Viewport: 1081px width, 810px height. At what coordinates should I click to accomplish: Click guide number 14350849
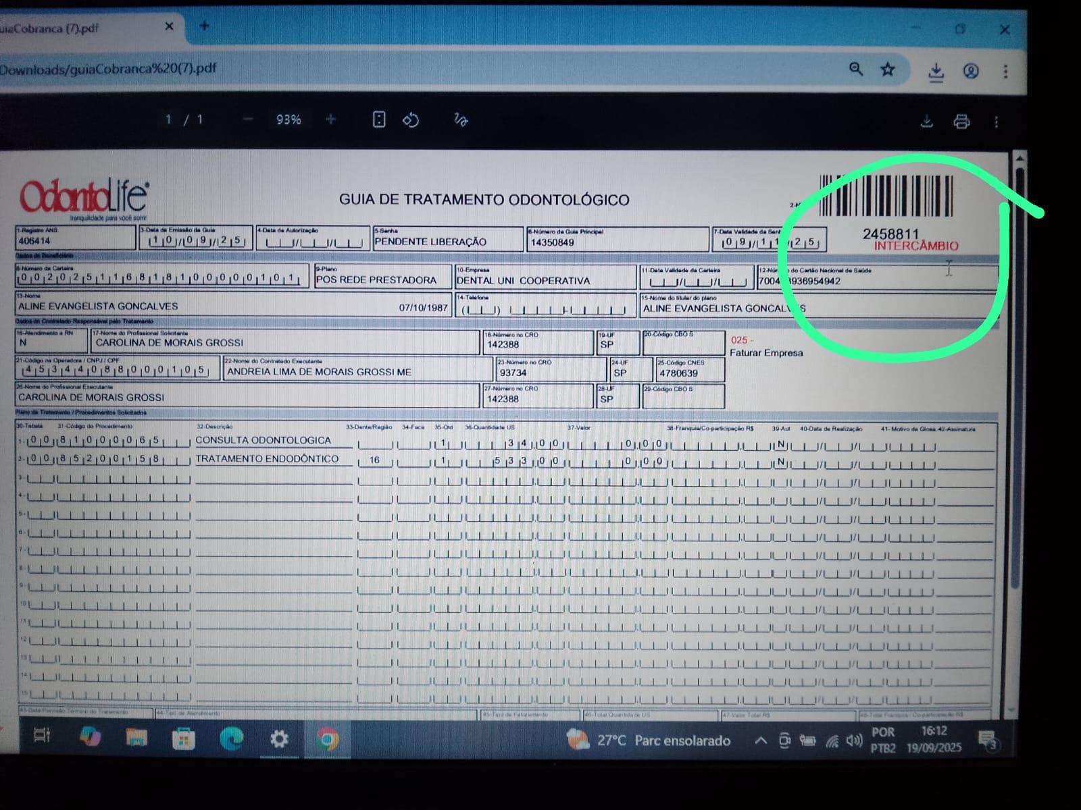(552, 242)
